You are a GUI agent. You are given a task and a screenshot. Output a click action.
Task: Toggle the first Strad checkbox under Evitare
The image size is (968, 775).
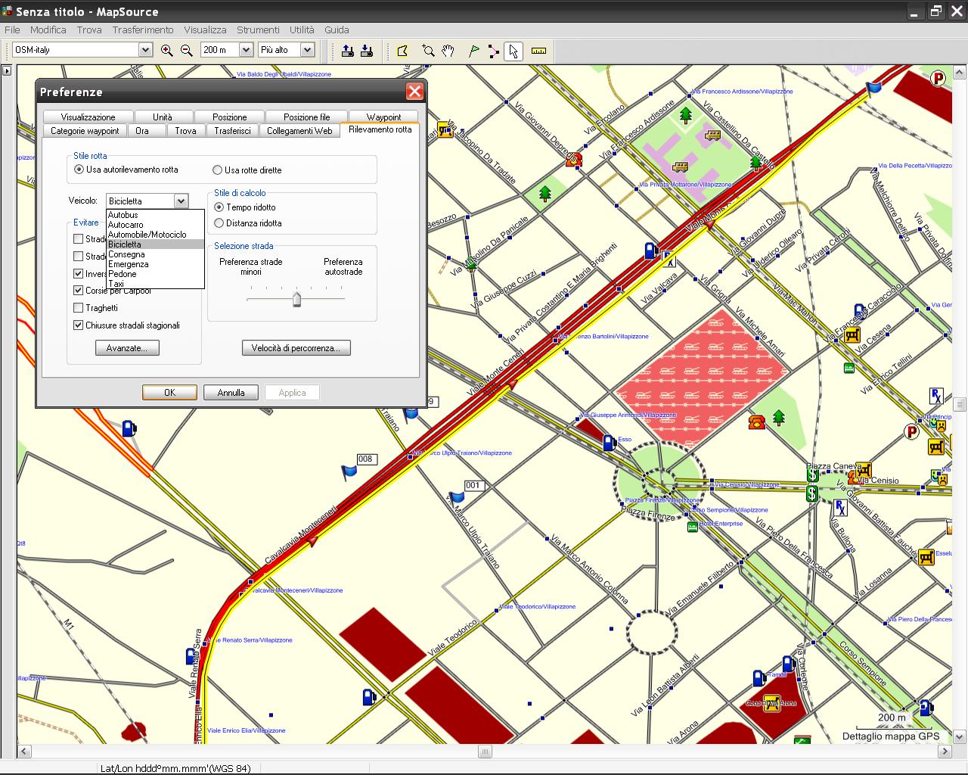click(x=78, y=239)
